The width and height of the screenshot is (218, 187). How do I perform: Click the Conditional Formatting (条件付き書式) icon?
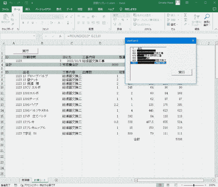(x=135, y=16)
